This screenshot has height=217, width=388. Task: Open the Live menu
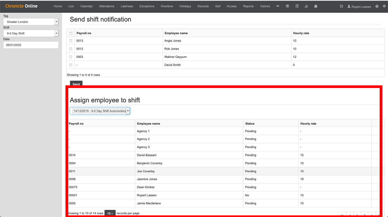71,6
